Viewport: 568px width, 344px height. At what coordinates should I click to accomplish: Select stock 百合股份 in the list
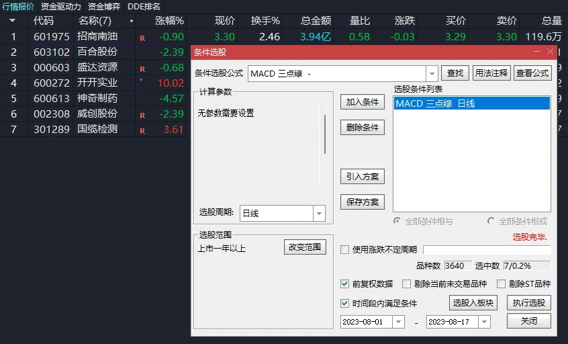point(97,52)
